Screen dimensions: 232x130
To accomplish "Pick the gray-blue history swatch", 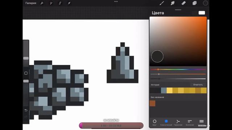I will (163, 90).
